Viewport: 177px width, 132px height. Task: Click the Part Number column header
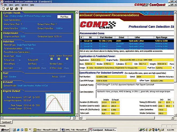106,37
